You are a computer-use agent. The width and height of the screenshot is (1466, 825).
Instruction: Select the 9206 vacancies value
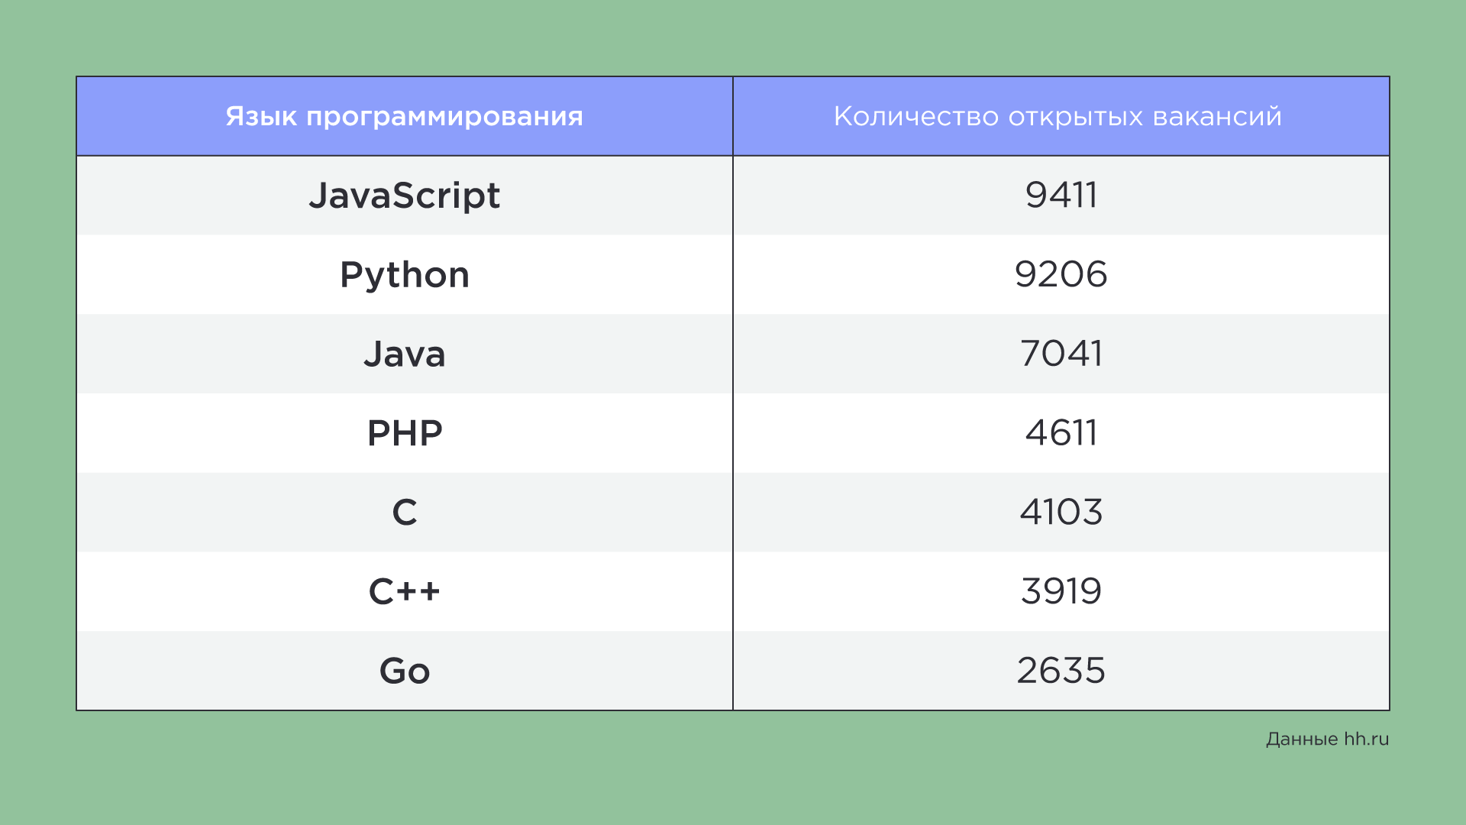click(1061, 275)
